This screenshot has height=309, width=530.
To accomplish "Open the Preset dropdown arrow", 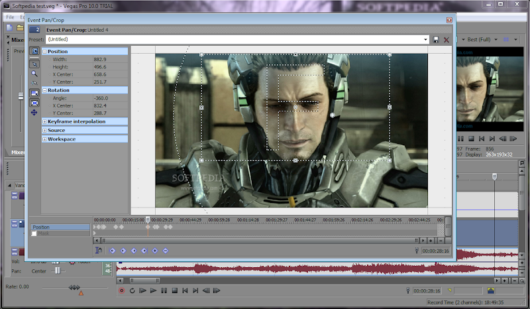I will click(425, 40).
